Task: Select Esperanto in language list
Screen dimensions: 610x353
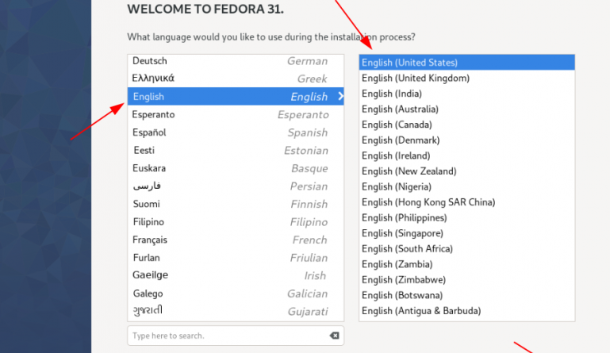Action: click(x=235, y=115)
